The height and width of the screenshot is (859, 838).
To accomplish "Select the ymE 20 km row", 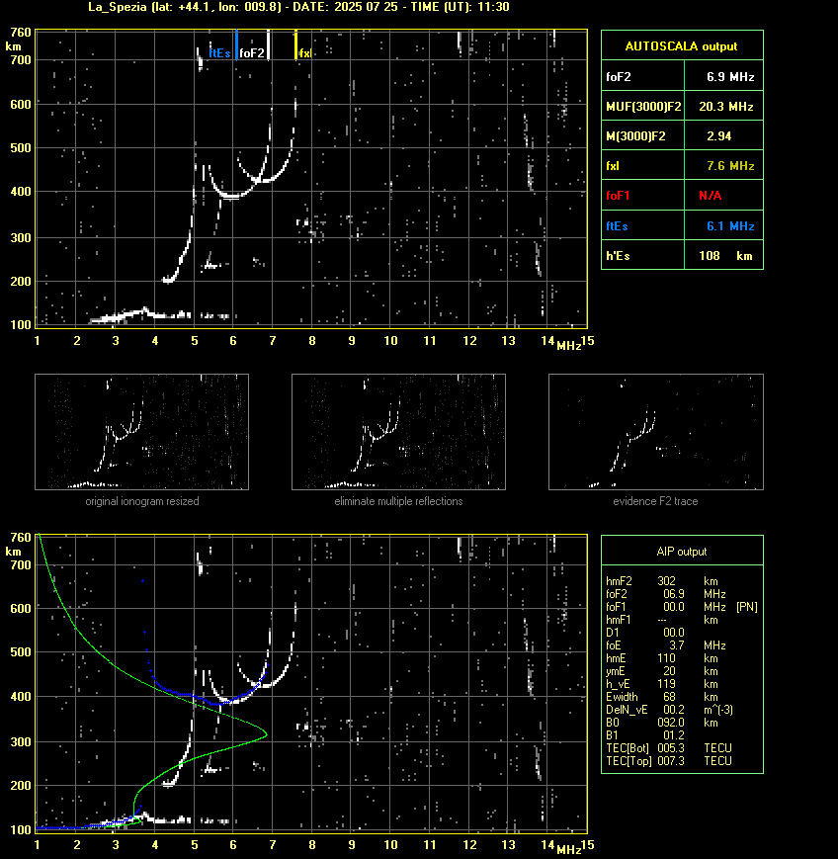I will coord(662,670).
